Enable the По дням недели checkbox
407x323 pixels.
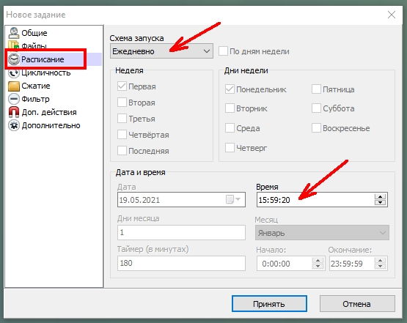point(223,51)
